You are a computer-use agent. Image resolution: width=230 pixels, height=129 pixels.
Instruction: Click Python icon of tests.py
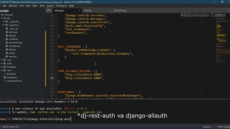pyautogui.click(x=7, y=49)
